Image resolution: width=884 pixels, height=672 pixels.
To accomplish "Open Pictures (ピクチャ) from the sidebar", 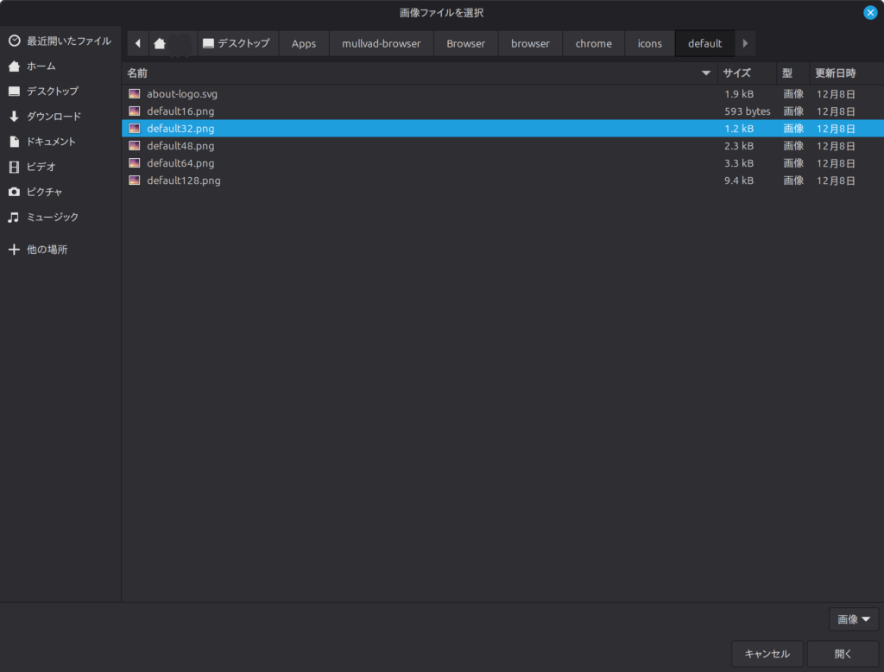I will (x=44, y=192).
